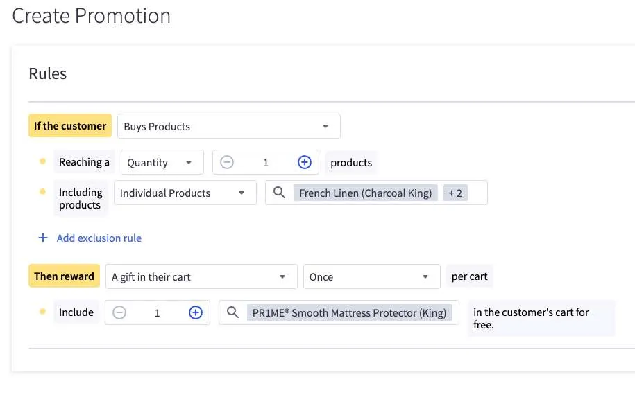Select the French Linen (Charcoal King) product chip
The width and height of the screenshot is (635, 406).
click(366, 193)
